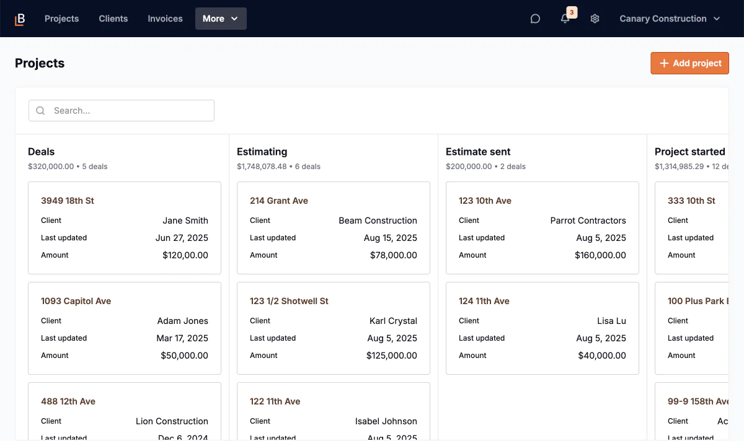
Task: Click the amount $78,000.00
Action: [394, 255]
